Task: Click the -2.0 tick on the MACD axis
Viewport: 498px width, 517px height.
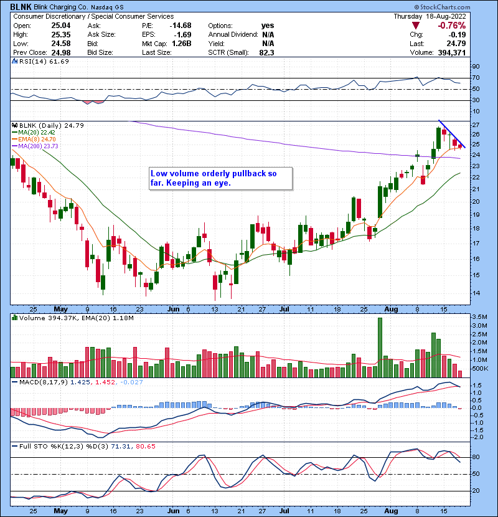Action: (478, 437)
